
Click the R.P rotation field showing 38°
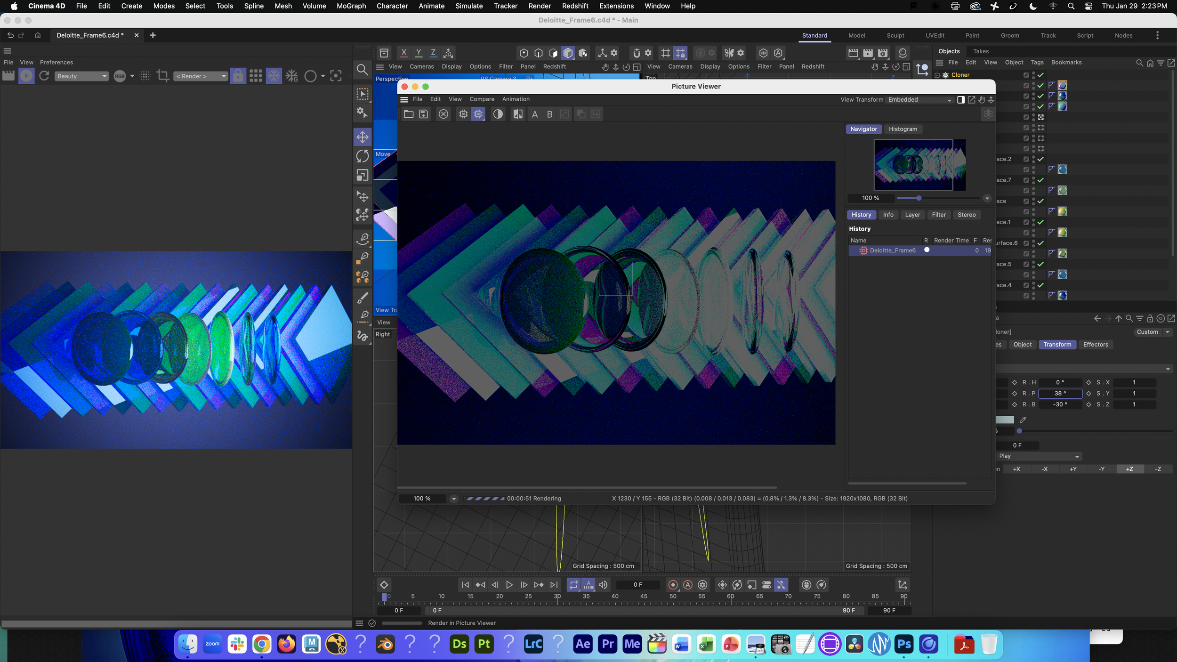[1060, 393]
